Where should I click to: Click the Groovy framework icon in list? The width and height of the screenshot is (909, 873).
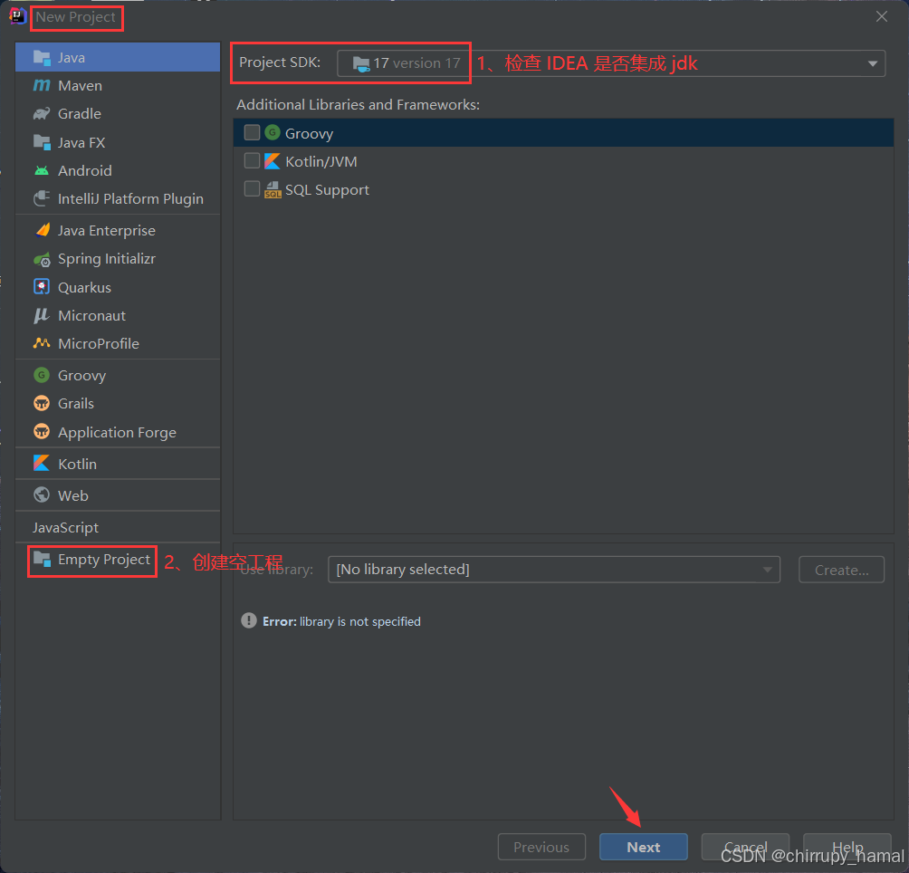pyautogui.click(x=273, y=133)
